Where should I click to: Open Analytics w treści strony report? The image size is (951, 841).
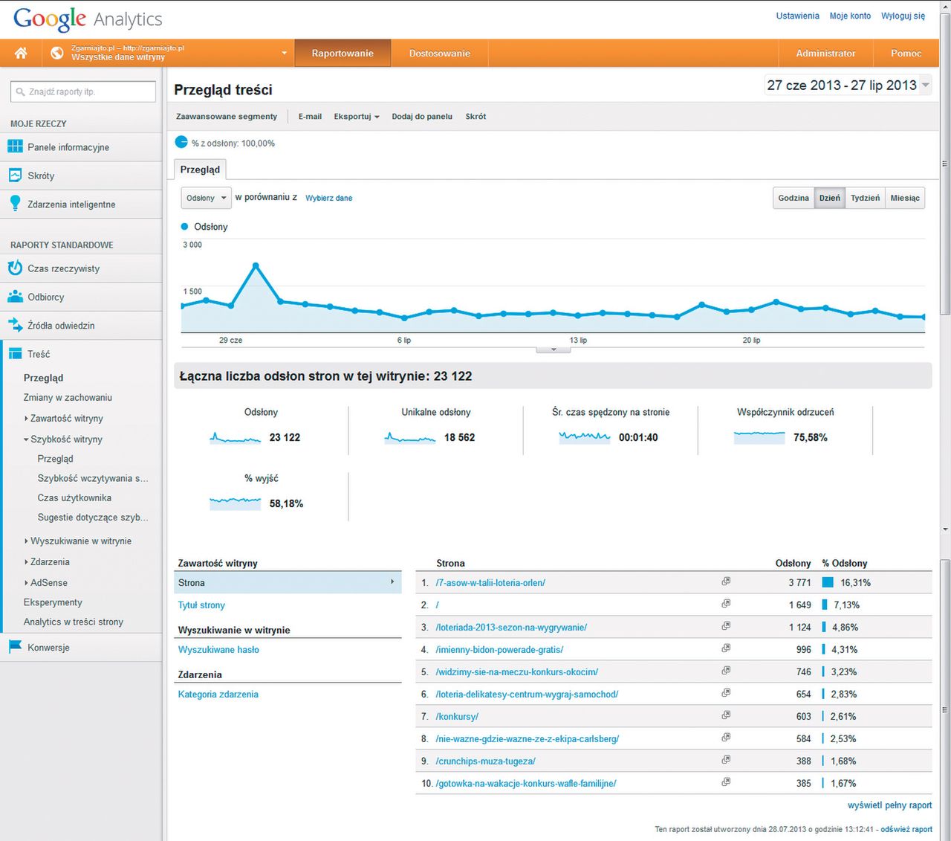pos(74,622)
